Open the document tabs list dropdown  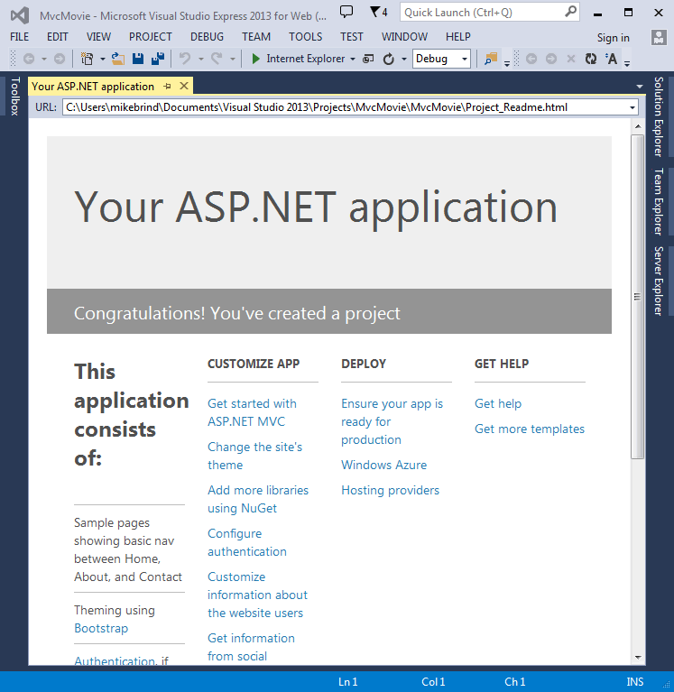(640, 87)
